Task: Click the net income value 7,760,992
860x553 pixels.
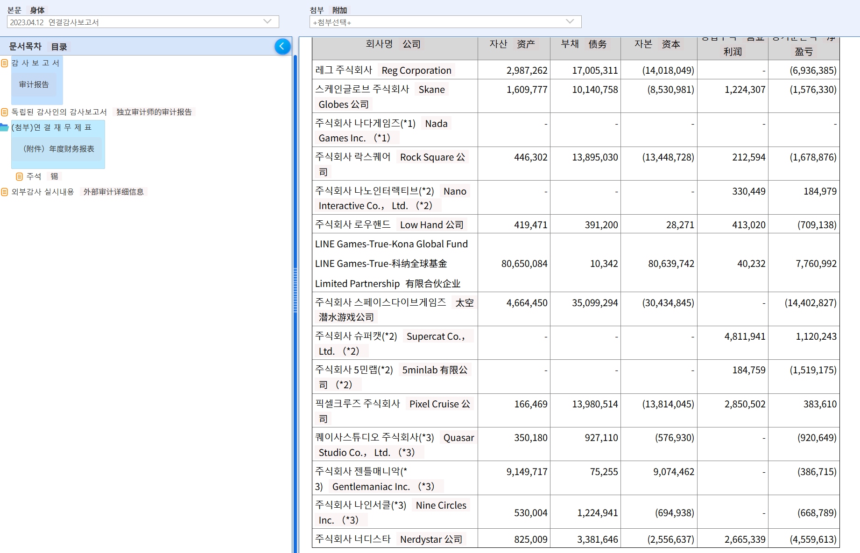Action: 816,264
